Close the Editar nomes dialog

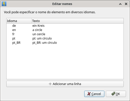(126, 4)
